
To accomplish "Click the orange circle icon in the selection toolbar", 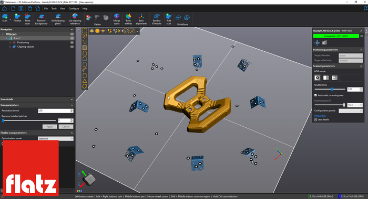I will click(97, 30).
